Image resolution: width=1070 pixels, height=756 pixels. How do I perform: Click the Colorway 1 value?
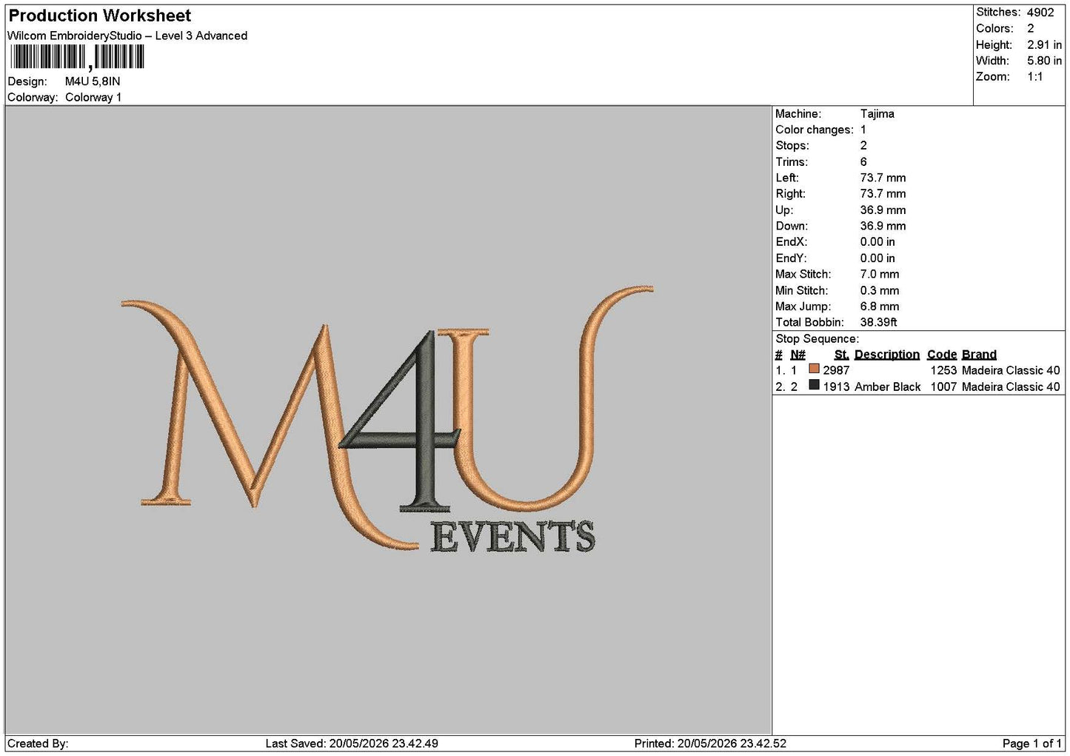point(93,97)
